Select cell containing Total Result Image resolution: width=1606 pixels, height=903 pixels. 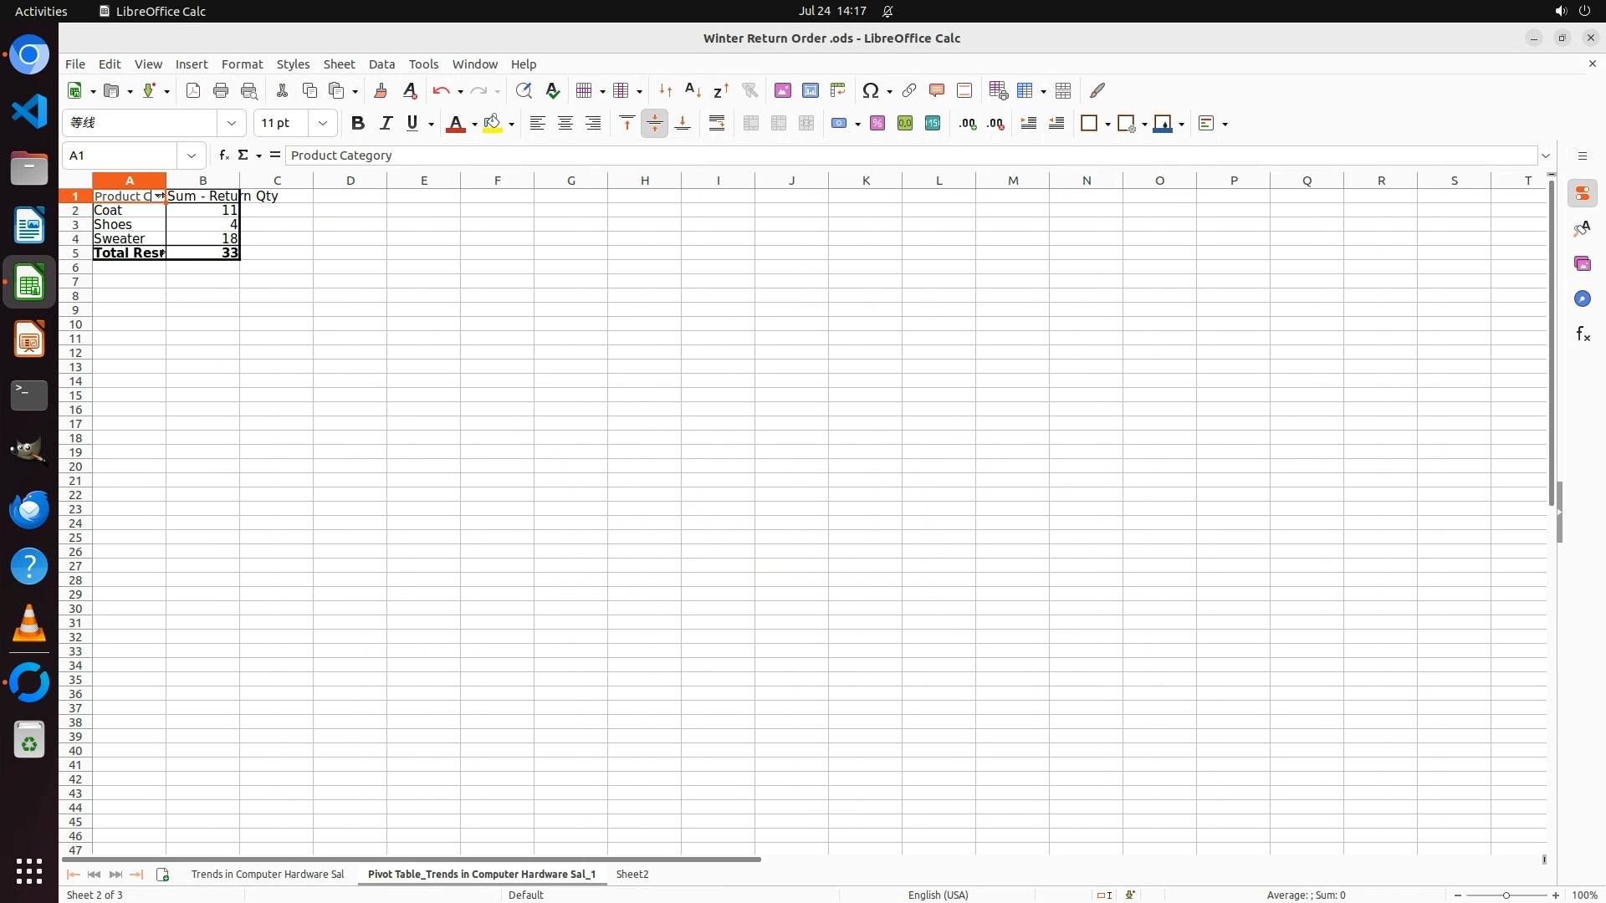pyautogui.click(x=129, y=253)
